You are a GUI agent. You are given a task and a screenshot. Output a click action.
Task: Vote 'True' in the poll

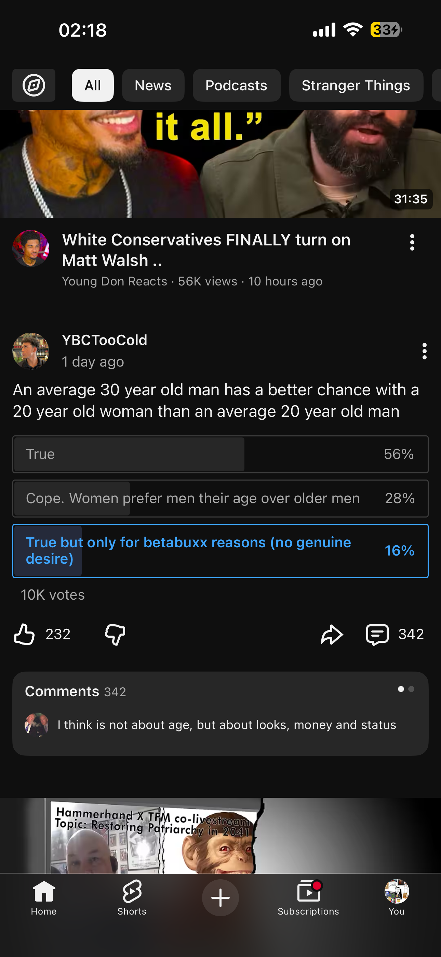(x=220, y=454)
